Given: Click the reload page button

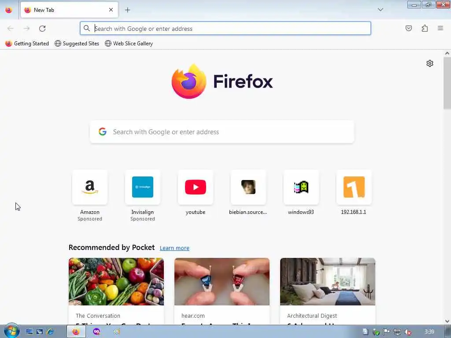Looking at the screenshot, I should point(42,29).
